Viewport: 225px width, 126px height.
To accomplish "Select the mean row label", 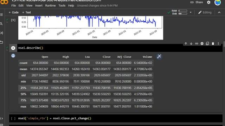I will pyautogui.click(x=24, y=69).
